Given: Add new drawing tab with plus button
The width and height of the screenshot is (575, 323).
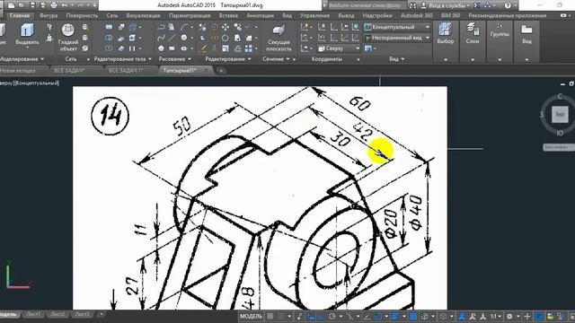Looking at the screenshot, I should tap(221, 70).
